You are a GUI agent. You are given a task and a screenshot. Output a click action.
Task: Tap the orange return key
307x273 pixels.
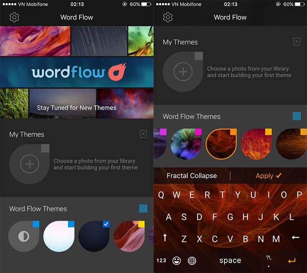[292, 261]
